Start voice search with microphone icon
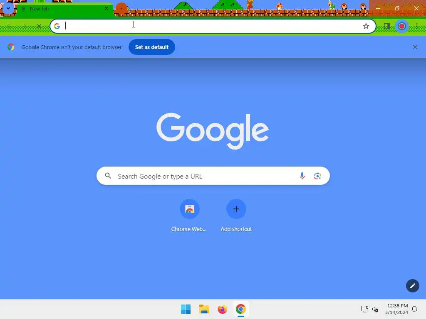Viewport: 426px width, 319px height. coord(302,176)
